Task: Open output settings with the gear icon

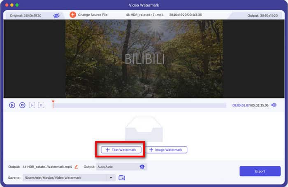Action: coord(142,167)
